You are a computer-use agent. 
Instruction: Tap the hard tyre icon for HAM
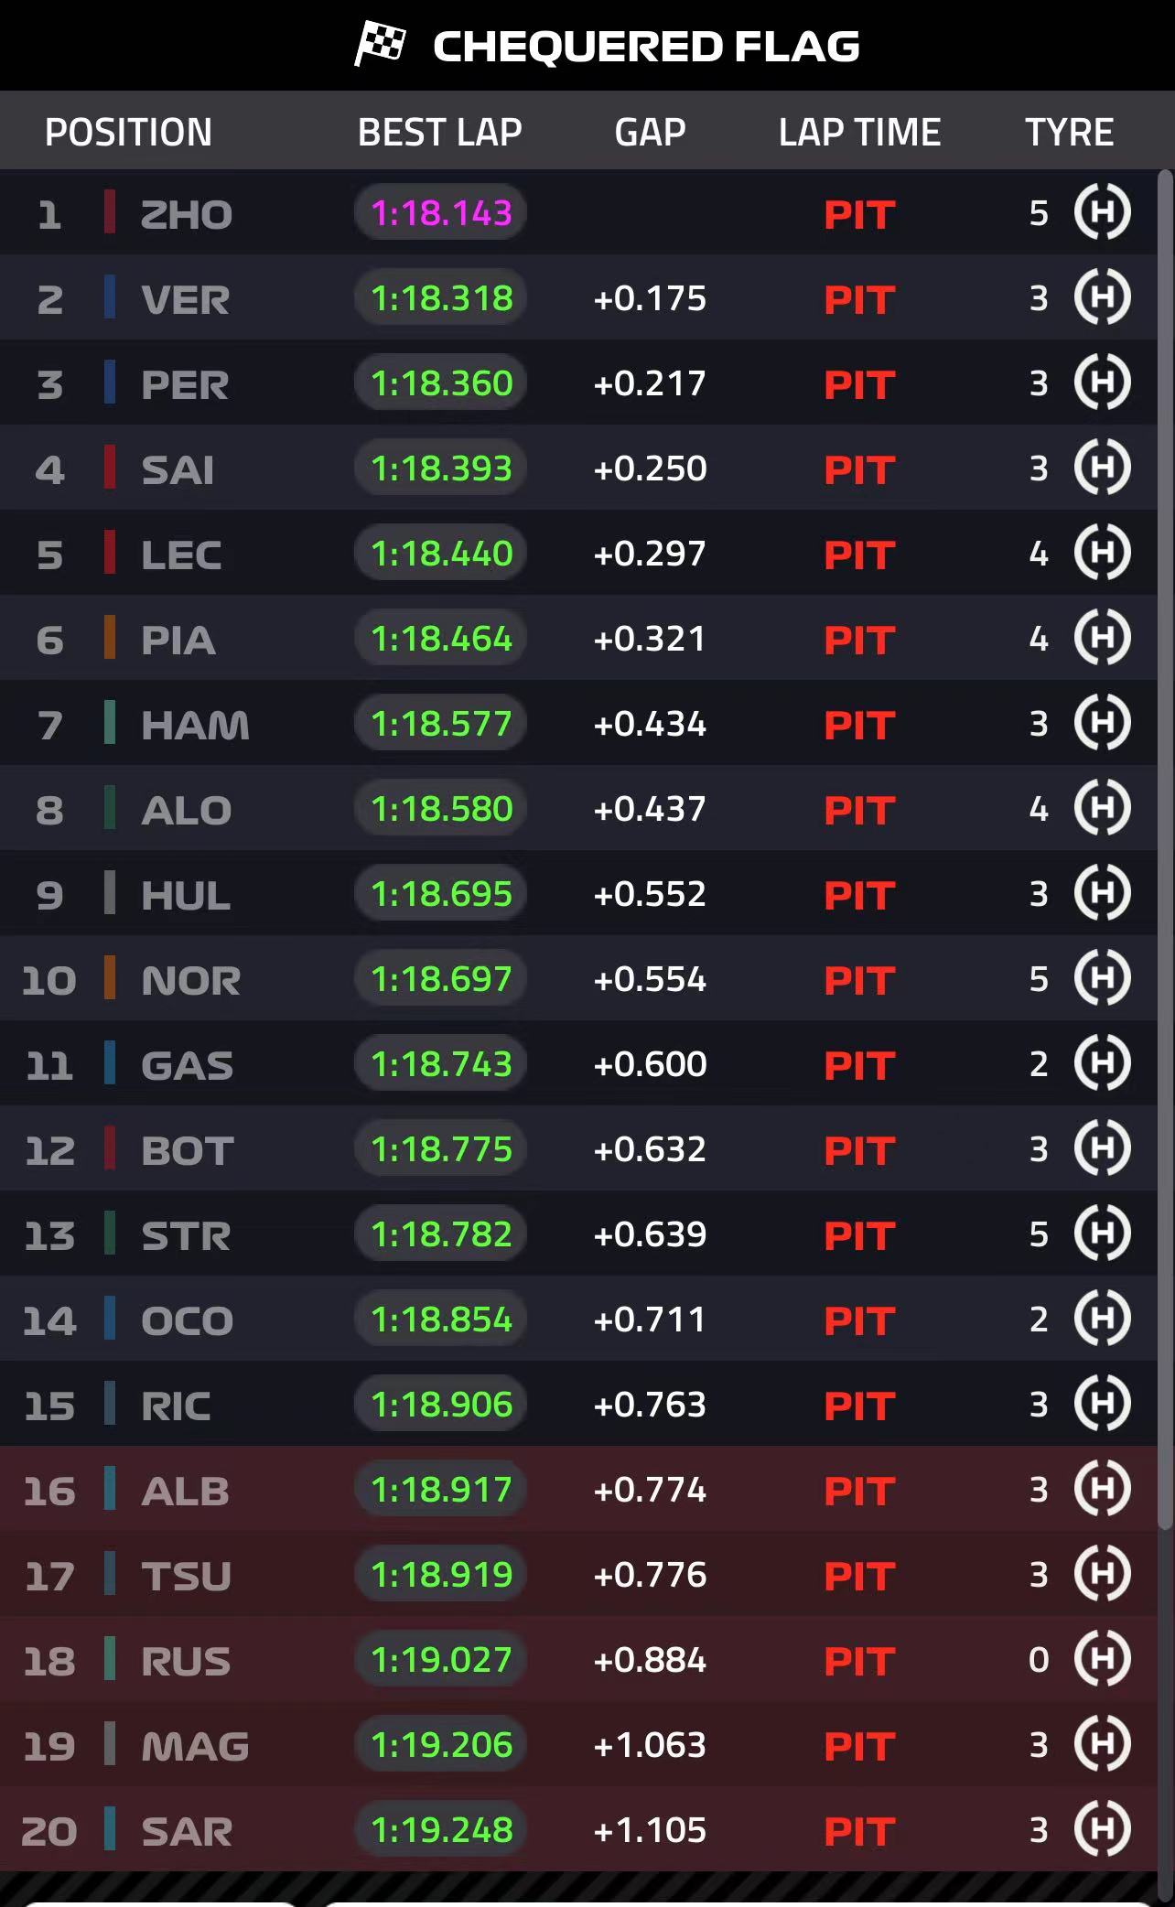(x=1102, y=723)
